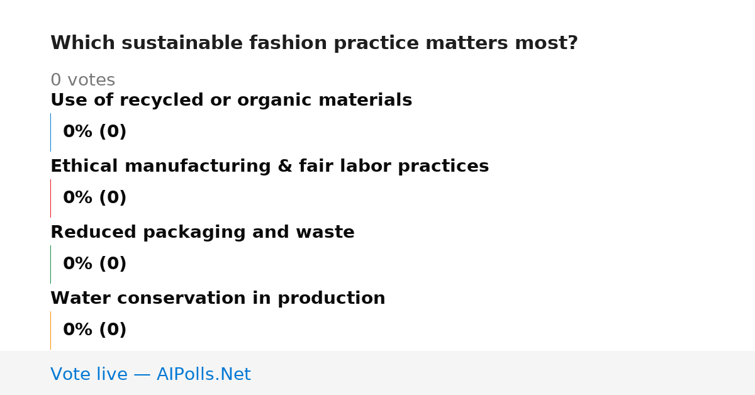Click 0% (0) result under recycled materials
The image size is (755, 395).
tap(94, 132)
